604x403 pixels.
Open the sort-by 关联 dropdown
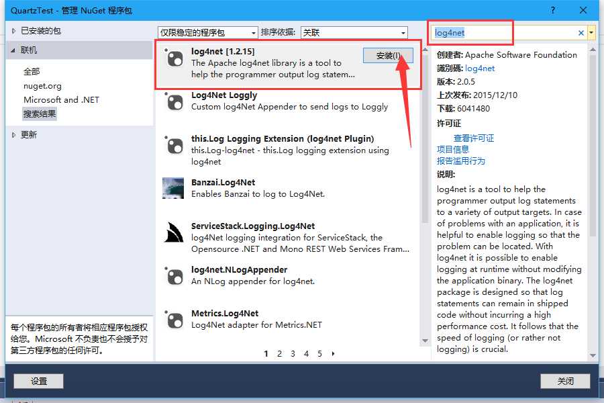[x=354, y=32]
